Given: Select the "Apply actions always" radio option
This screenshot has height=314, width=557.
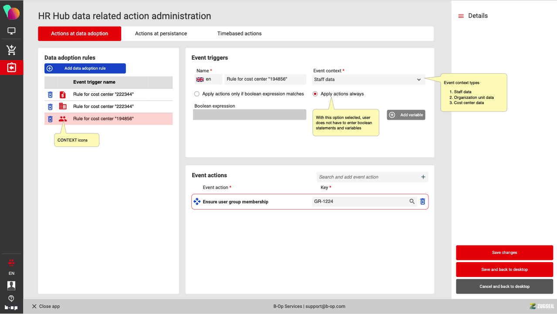Looking at the screenshot, I should tap(315, 94).
